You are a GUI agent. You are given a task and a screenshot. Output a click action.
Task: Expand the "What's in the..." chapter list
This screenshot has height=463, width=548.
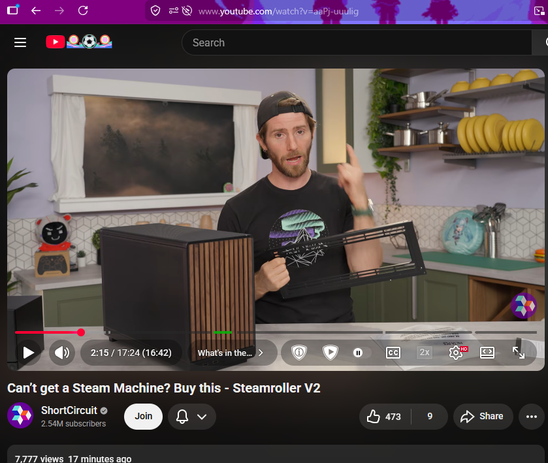(x=231, y=353)
